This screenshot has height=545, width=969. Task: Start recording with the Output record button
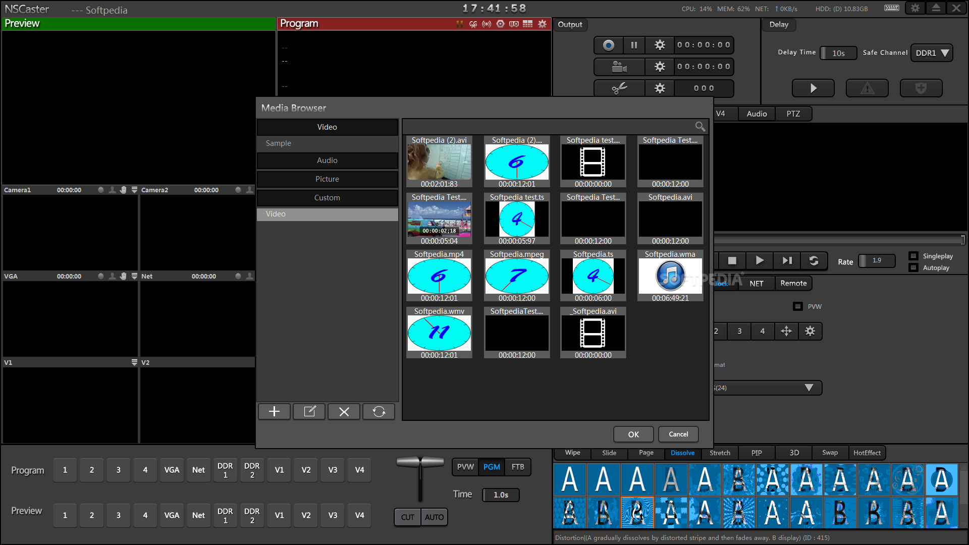coord(609,45)
